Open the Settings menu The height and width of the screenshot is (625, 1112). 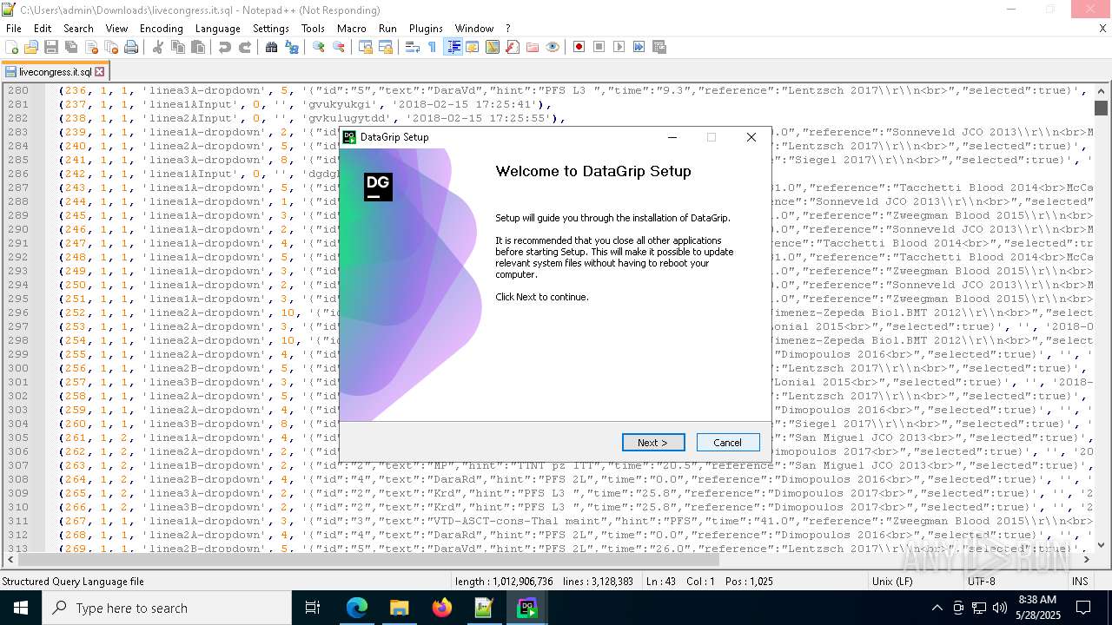[271, 29]
